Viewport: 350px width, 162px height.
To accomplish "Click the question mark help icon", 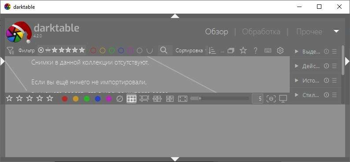I will (255, 51).
